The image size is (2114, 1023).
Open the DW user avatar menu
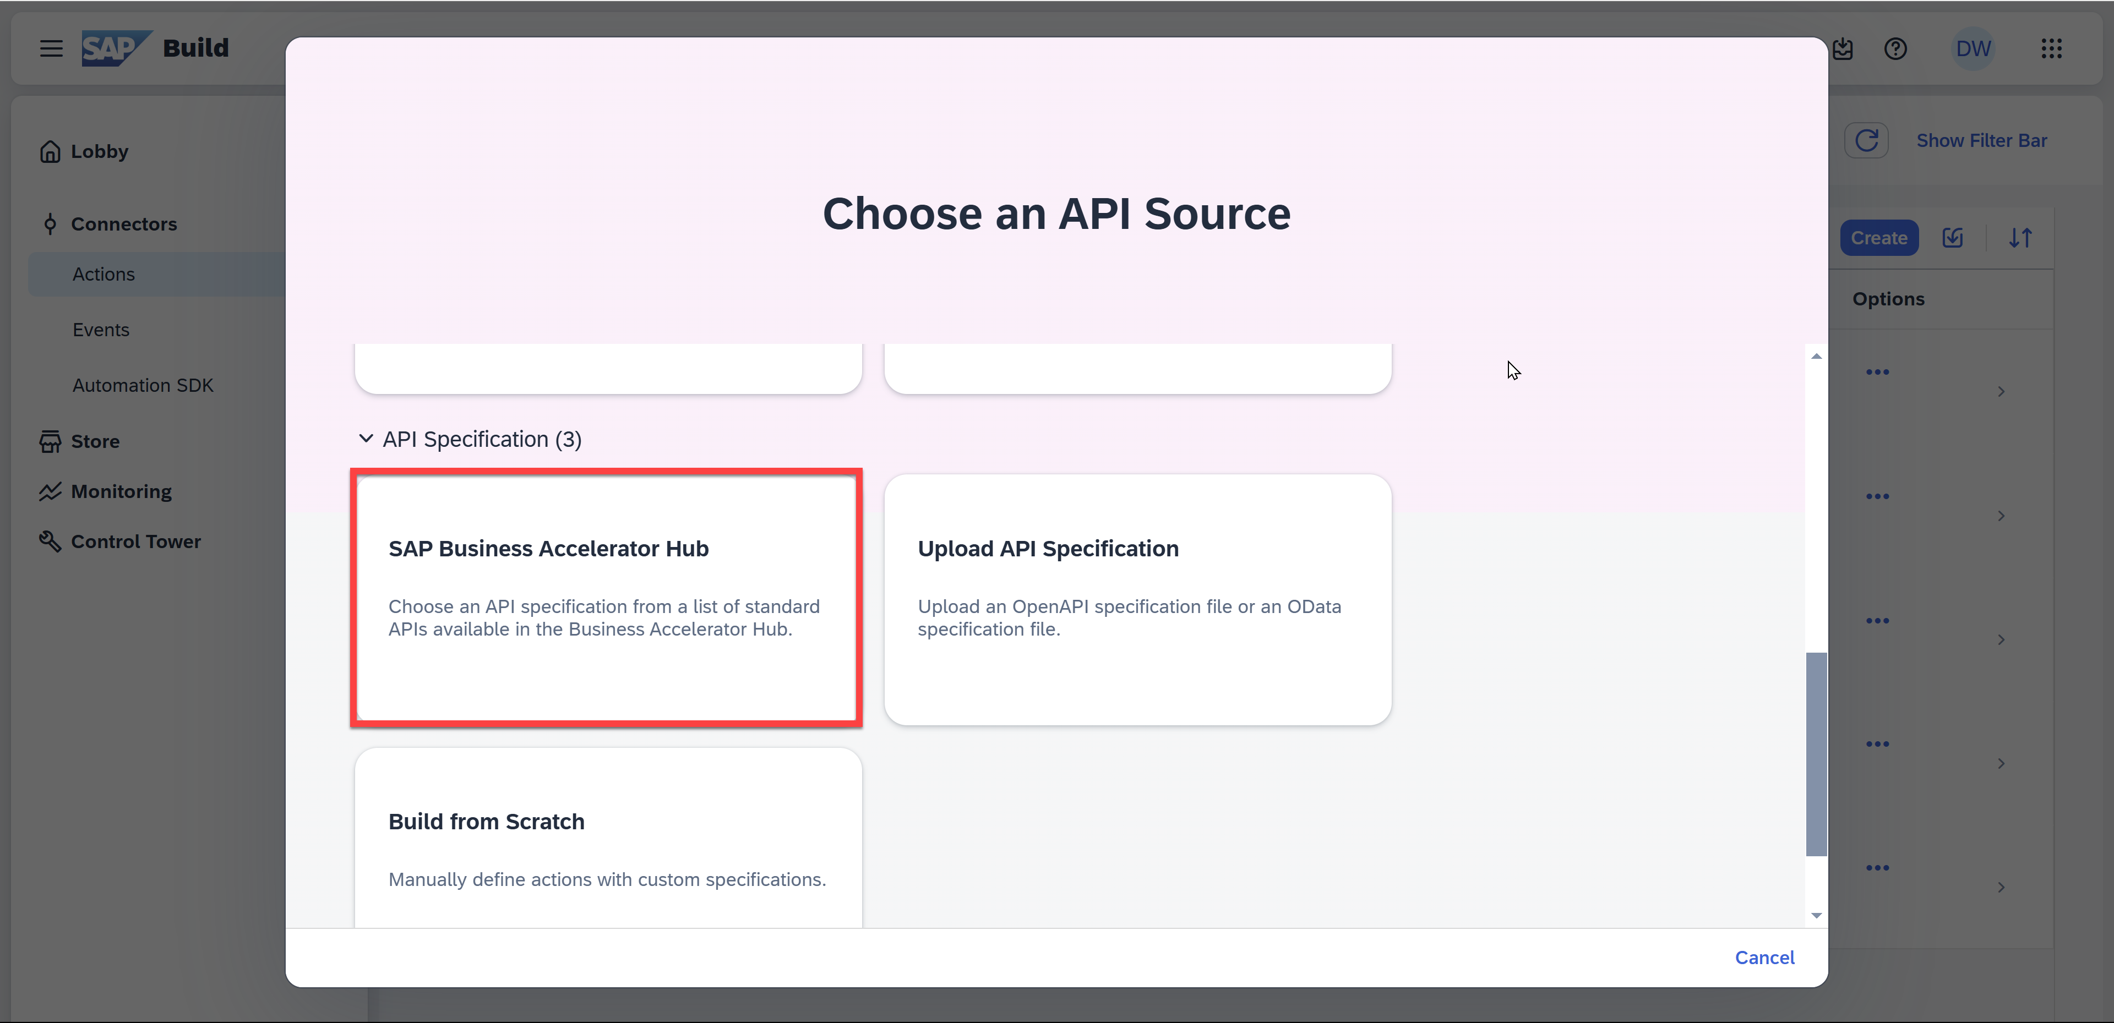pyautogui.click(x=1972, y=48)
